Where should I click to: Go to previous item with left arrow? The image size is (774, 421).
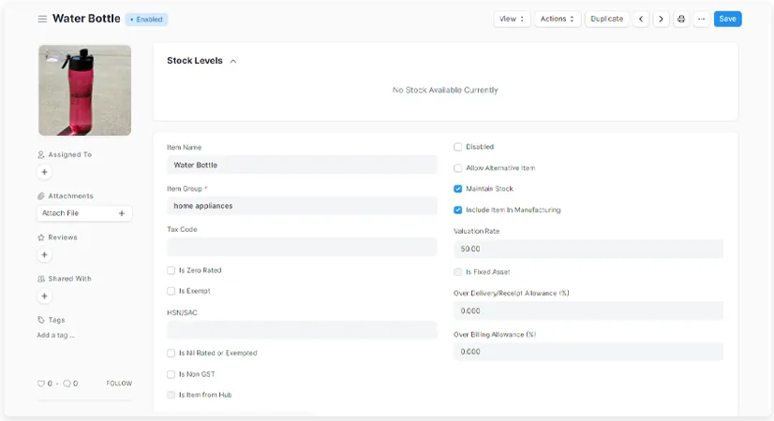pyautogui.click(x=641, y=19)
